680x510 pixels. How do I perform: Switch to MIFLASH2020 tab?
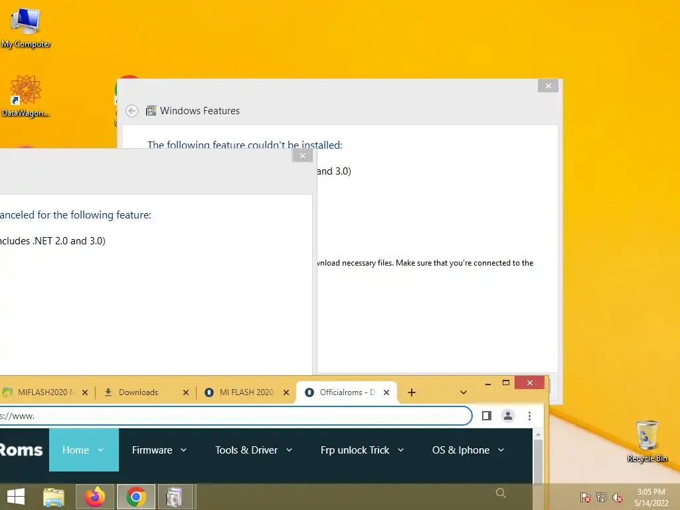click(45, 392)
